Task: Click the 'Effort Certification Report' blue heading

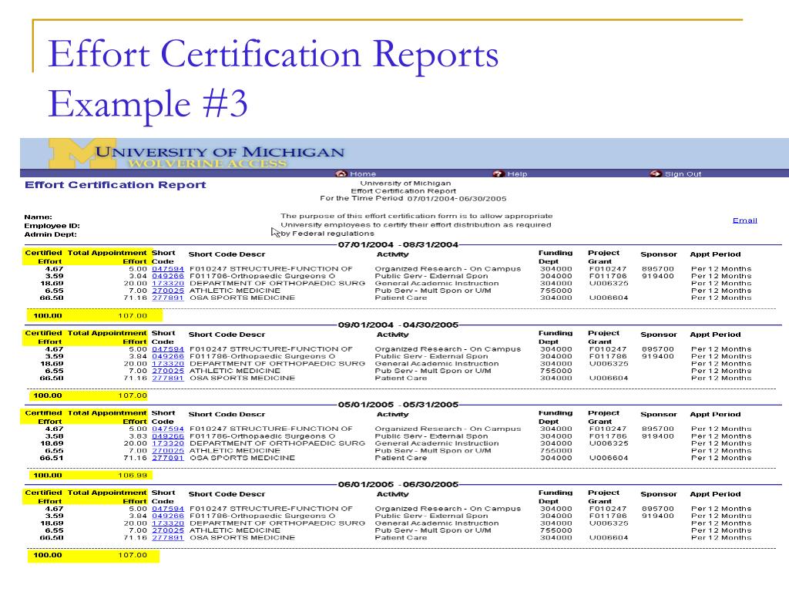Action: pyautogui.click(x=116, y=185)
